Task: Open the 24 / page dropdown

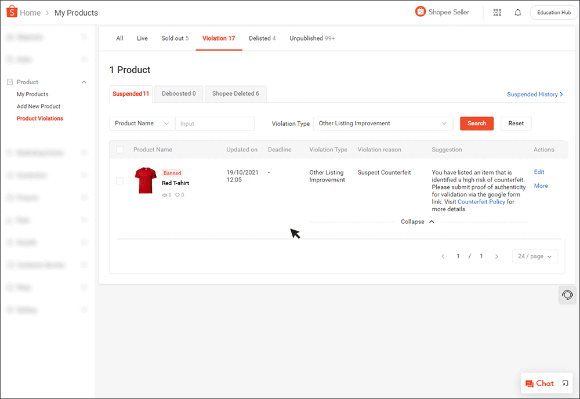Action: pos(535,256)
